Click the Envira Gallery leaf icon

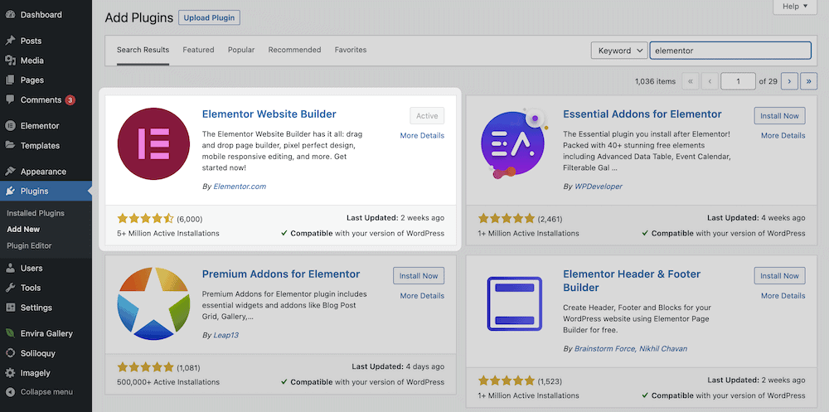[x=10, y=333]
